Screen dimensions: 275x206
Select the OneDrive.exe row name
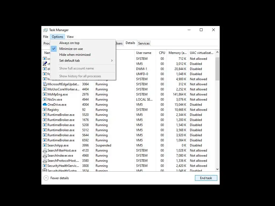[57, 105]
